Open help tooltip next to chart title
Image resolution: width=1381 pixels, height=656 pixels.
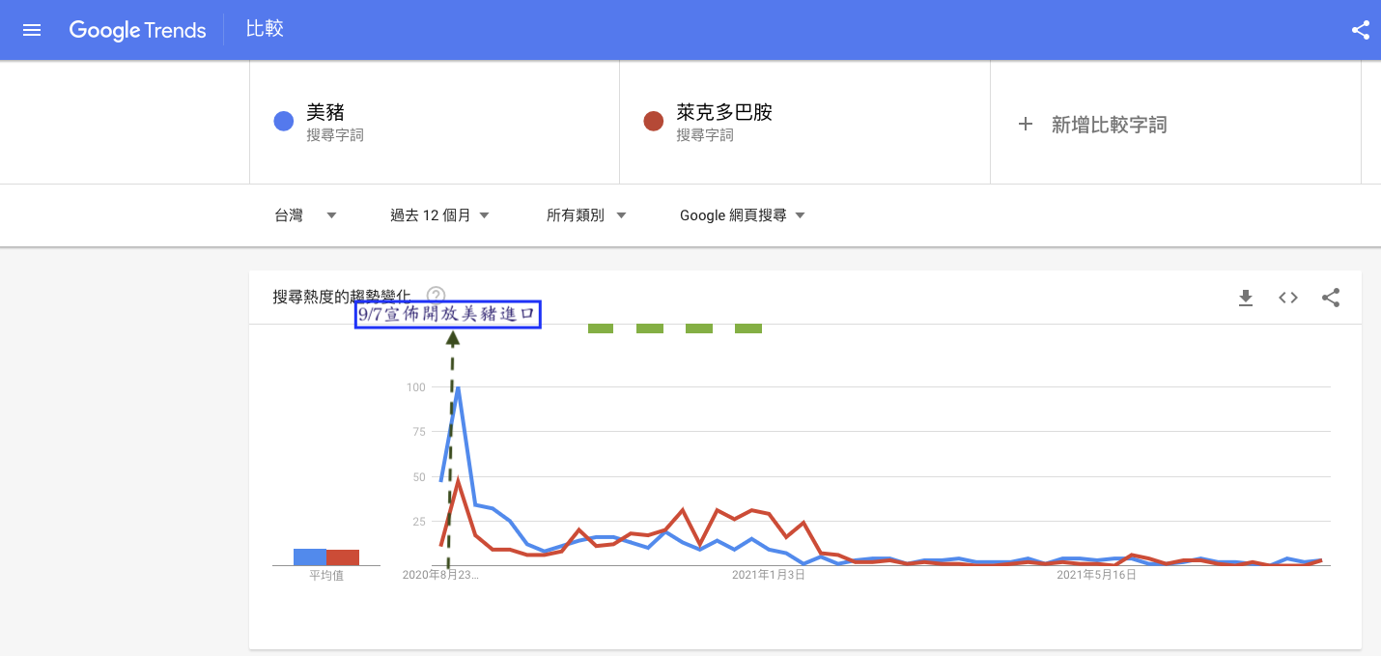pos(437,296)
